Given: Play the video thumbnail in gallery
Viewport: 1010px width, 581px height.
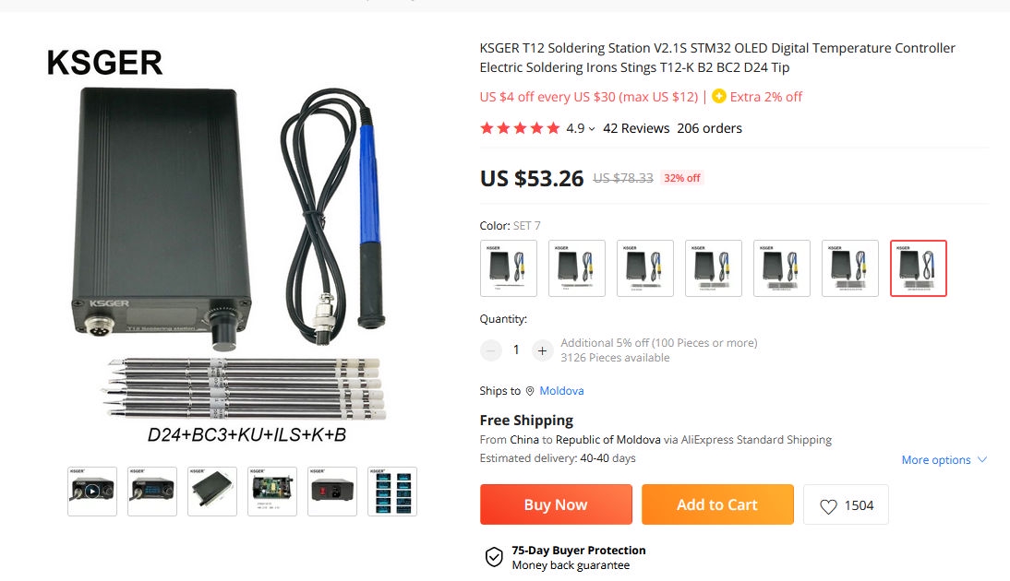Looking at the screenshot, I should (x=92, y=492).
